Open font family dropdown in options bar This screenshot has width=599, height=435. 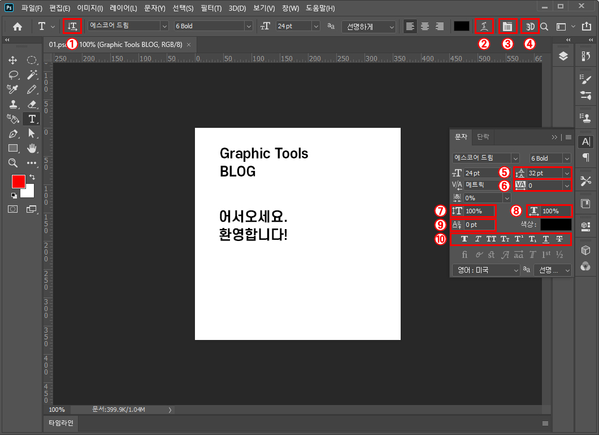click(x=164, y=27)
